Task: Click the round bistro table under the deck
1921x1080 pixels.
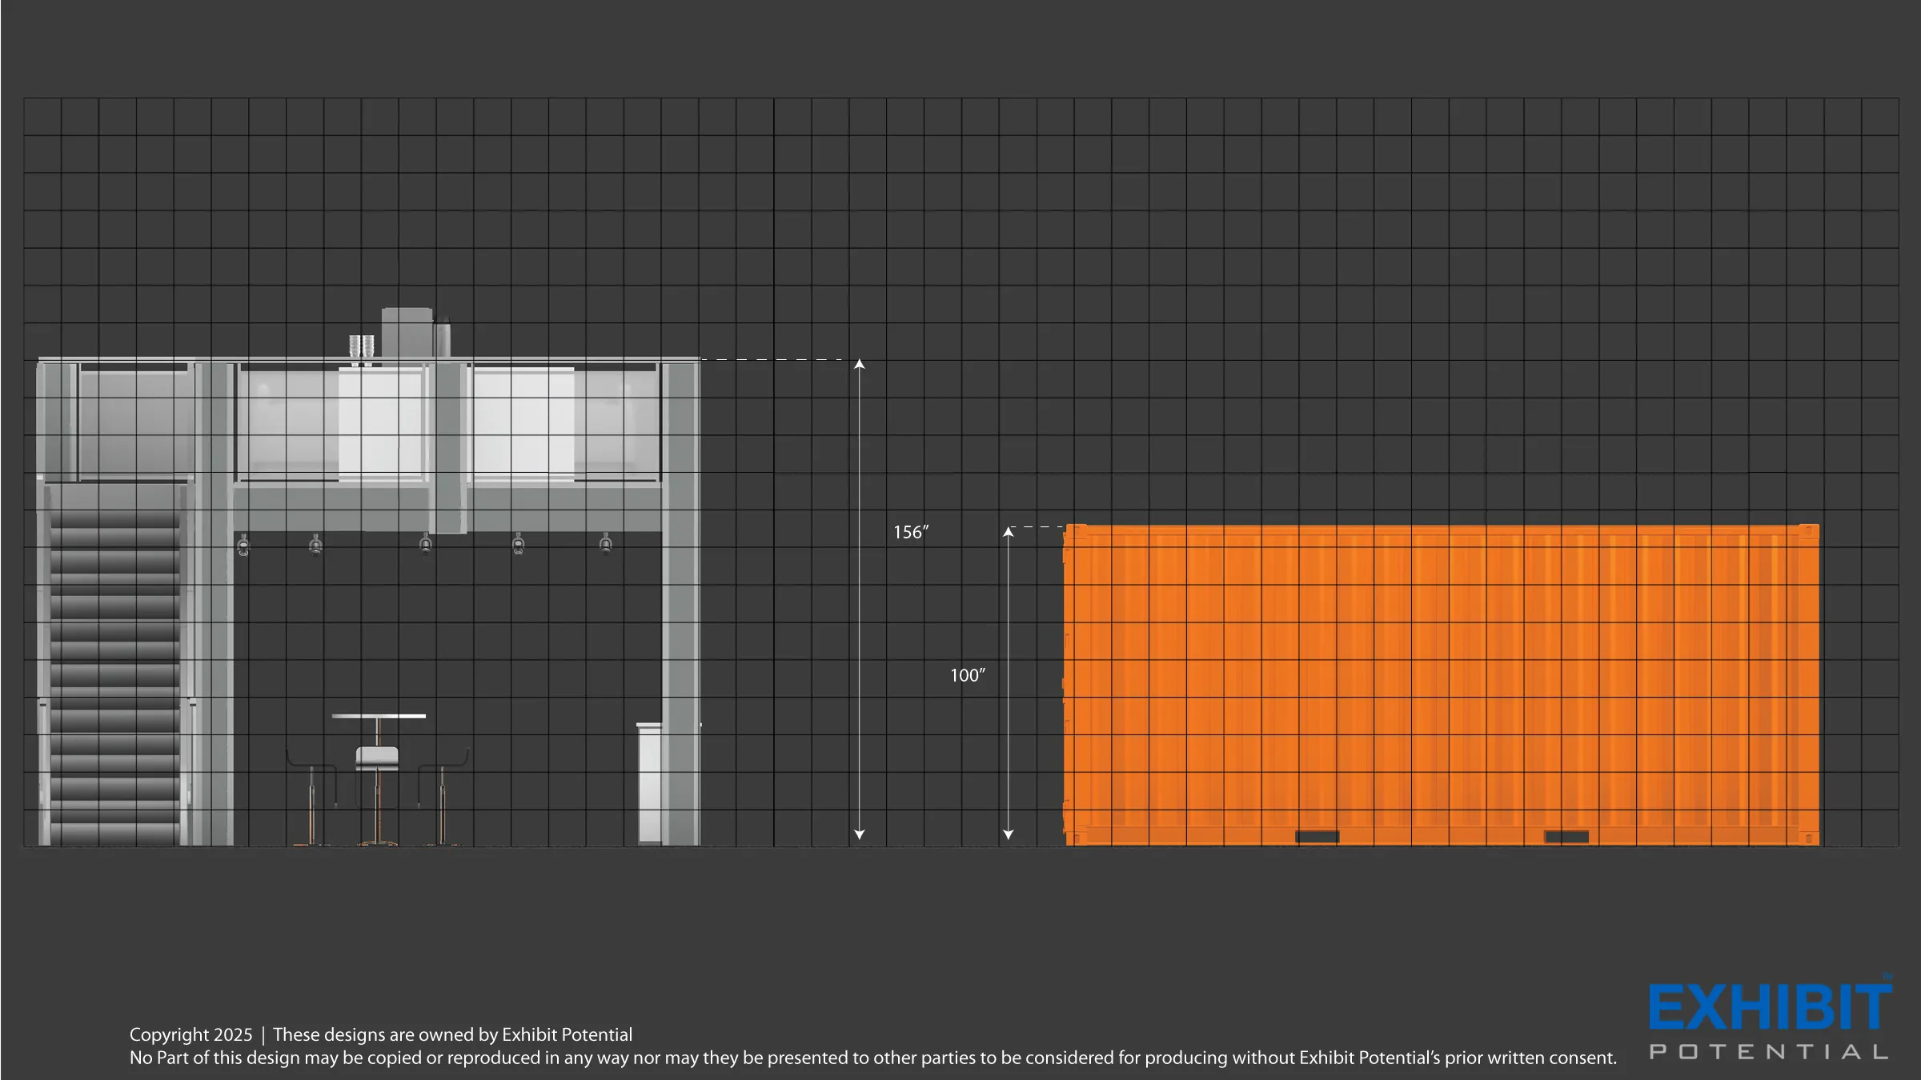Action: point(379,779)
